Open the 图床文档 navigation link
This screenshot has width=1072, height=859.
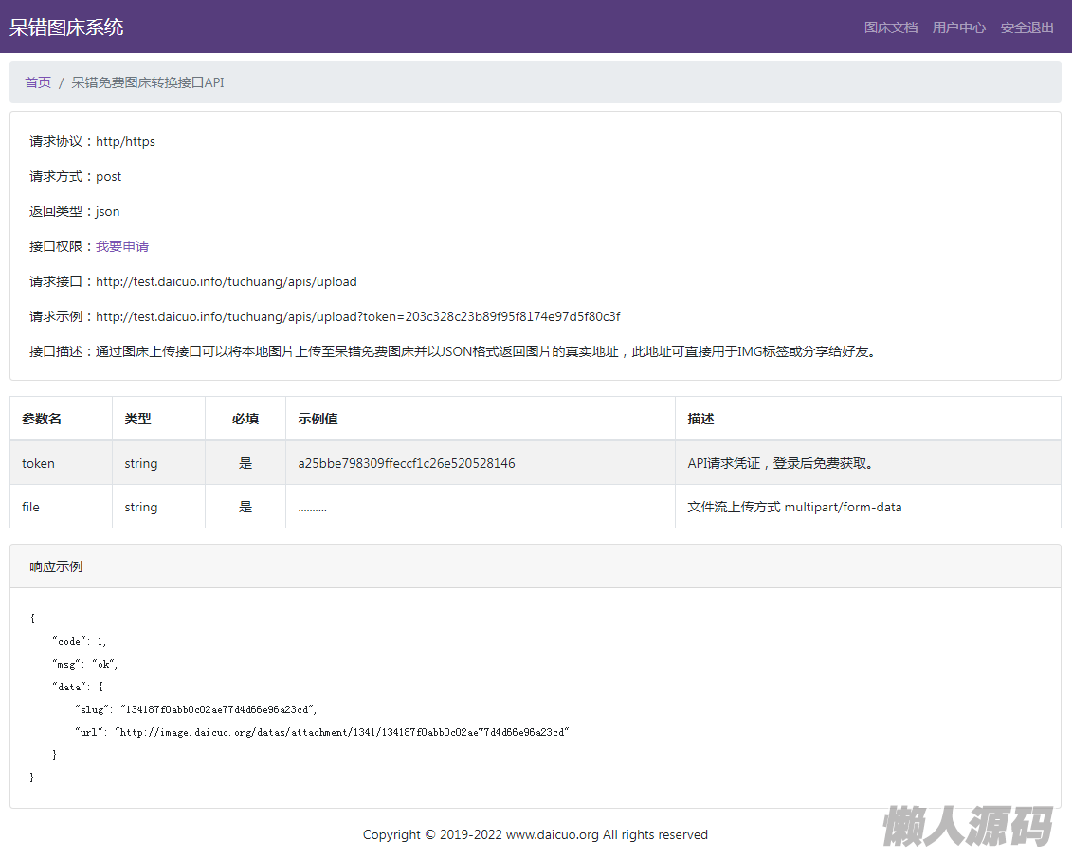click(x=890, y=27)
